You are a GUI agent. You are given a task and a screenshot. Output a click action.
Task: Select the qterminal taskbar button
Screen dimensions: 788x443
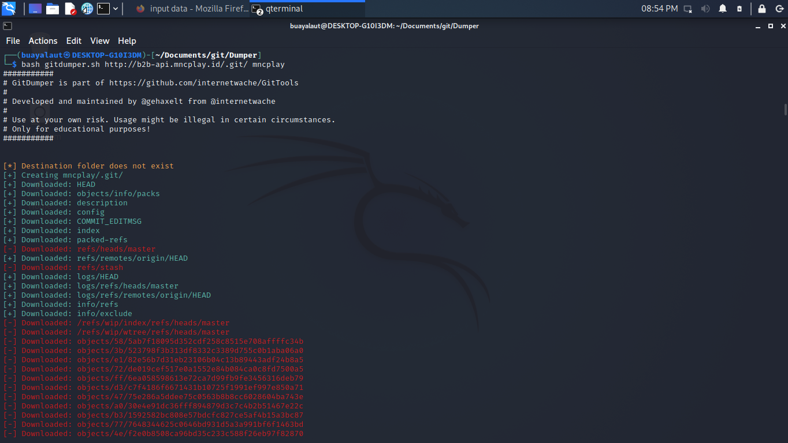(x=277, y=9)
